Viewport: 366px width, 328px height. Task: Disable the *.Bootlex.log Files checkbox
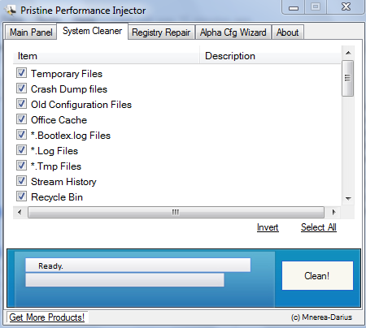[21, 135]
